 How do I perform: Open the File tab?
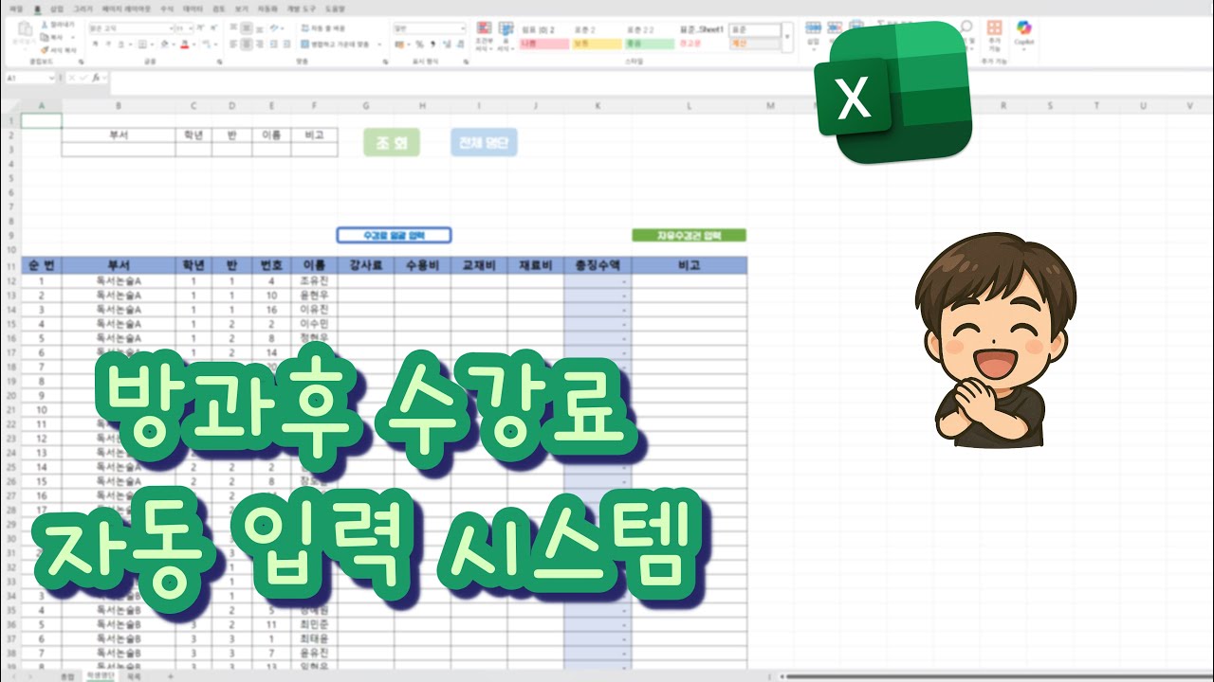tap(15, 9)
